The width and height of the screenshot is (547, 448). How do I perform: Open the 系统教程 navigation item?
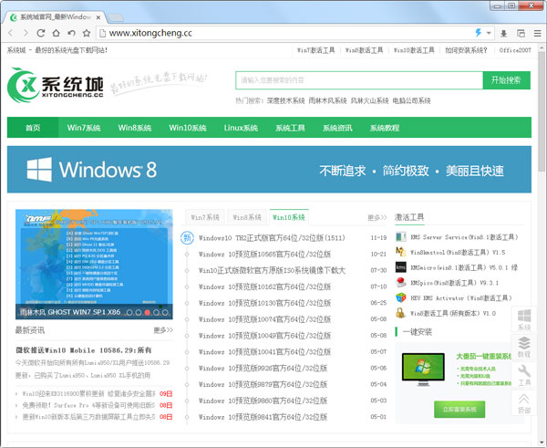tap(385, 128)
